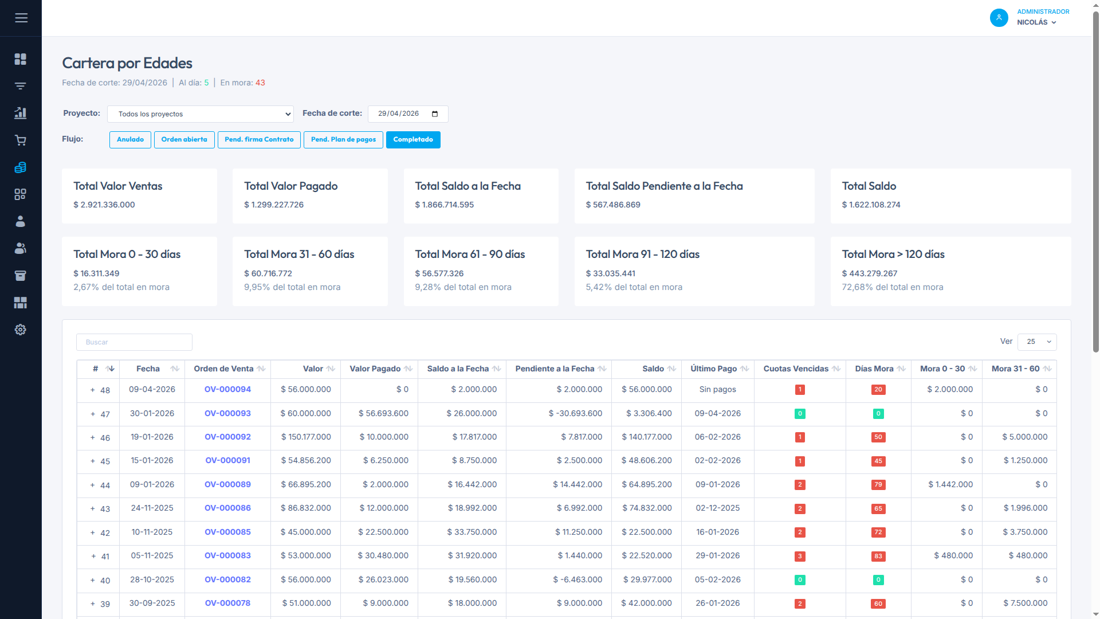Screen dimensions: 1100x619
Task: Open the calendar picker in Fecha de corte
Action: click(435, 114)
